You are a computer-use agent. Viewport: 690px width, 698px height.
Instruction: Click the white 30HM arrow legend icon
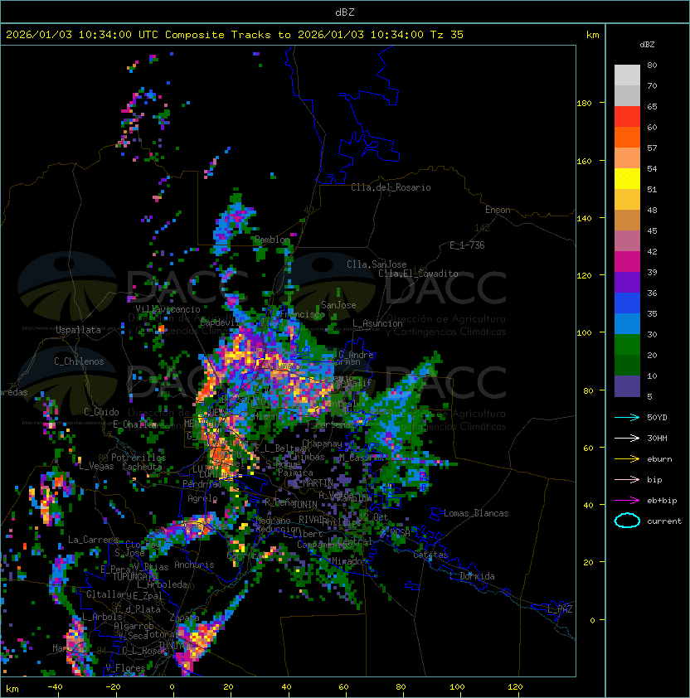[627, 438]
